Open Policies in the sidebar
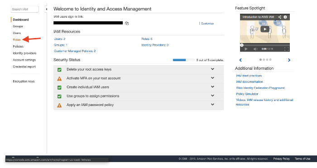 tap(18, 46)
